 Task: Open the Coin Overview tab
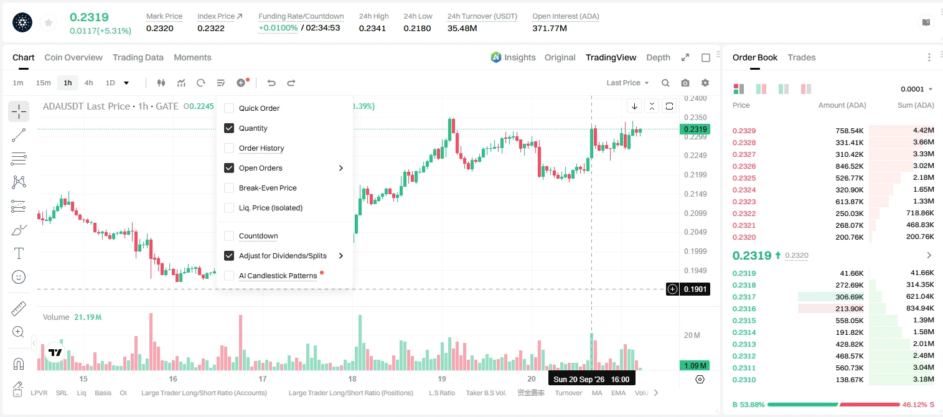pyautogui.click(x=73, y=57)
